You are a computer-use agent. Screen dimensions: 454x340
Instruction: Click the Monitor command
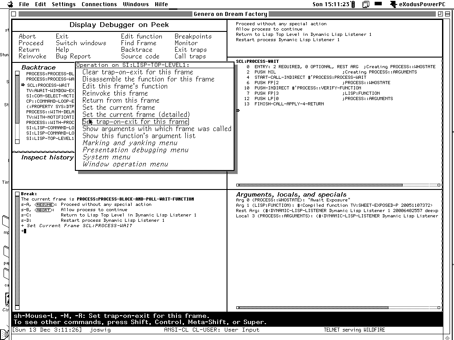186,43
